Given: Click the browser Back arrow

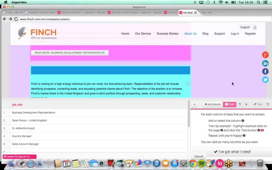Looking at the screenshot, I should (x=5, y=19).
